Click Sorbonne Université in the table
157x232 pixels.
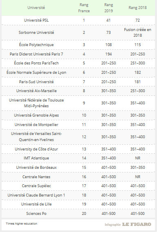[36, 33]
